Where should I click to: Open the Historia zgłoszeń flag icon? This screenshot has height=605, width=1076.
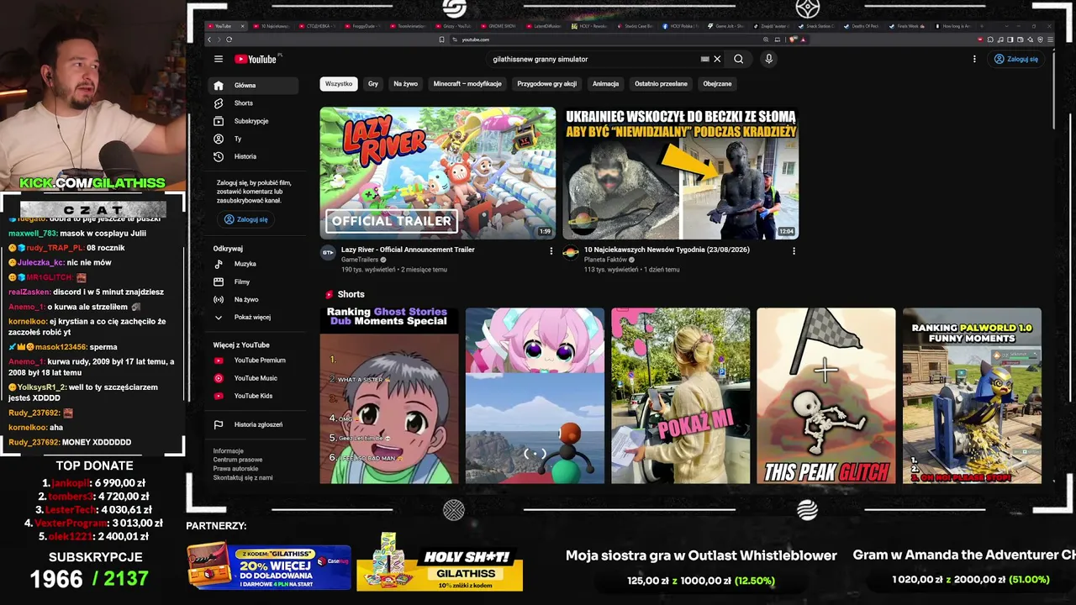[219, 424]
